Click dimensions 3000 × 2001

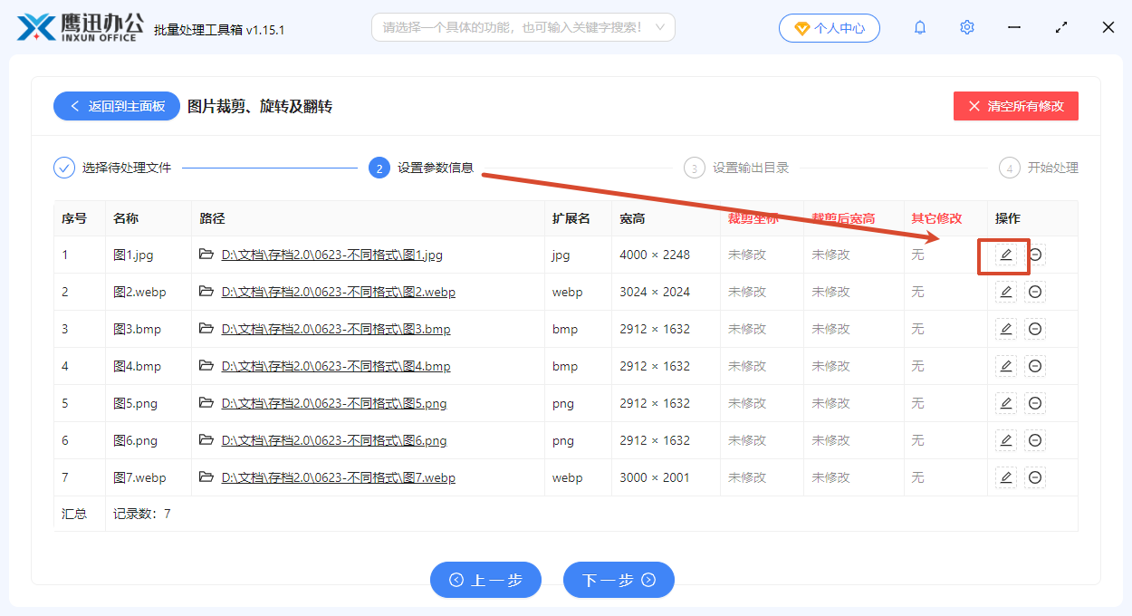pos(655,477)
